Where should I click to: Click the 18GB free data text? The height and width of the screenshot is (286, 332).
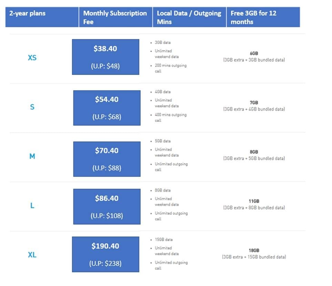pyautogui.click(x=254, y=250)
